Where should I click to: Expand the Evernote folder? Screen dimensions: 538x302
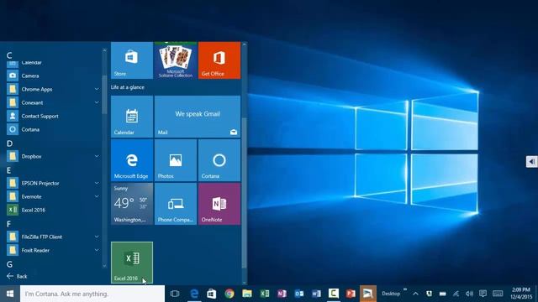click(97, 196)
